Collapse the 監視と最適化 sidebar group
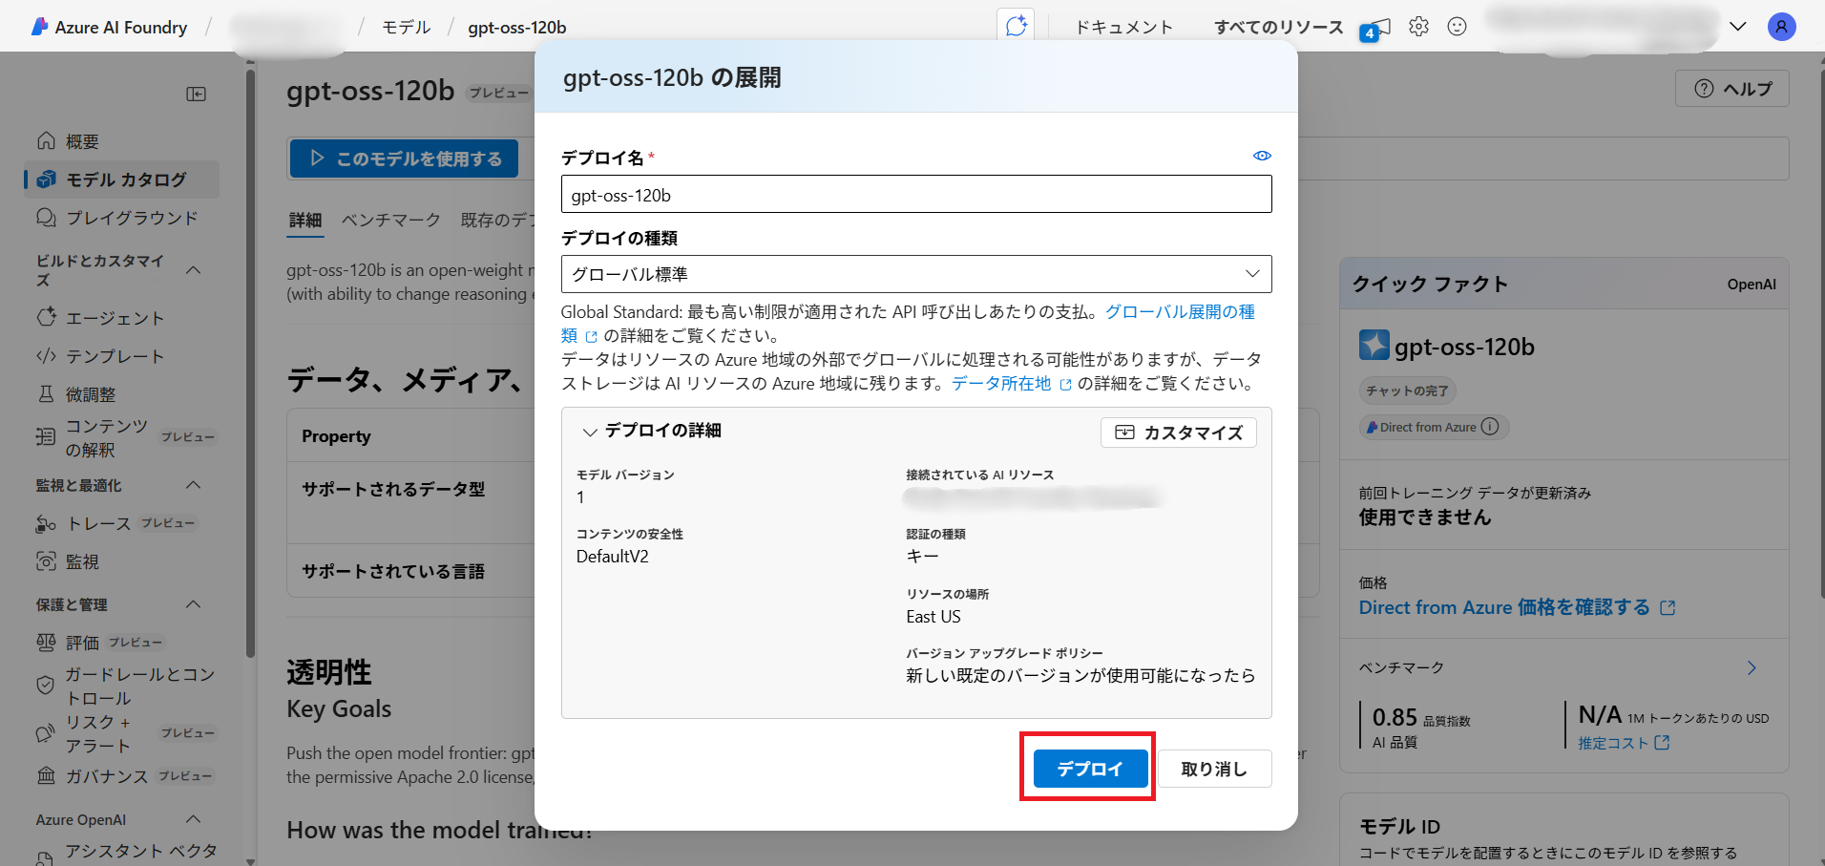Image resolution: width=1825 pixels, height=866 pixels. (x=193, y=485)
